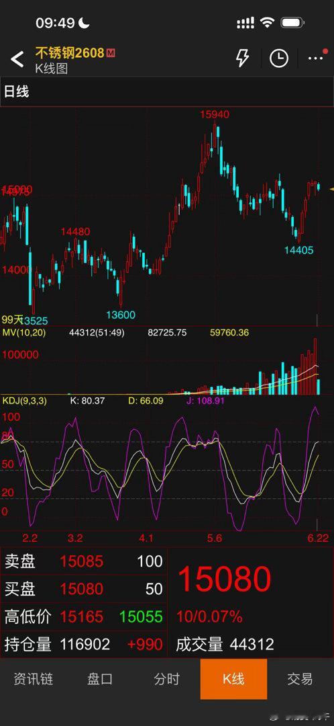Tap the 82725.75 volume average value
Image resolution: width=334 pixels, height=726 pixels.
click(x=167, y=333)
